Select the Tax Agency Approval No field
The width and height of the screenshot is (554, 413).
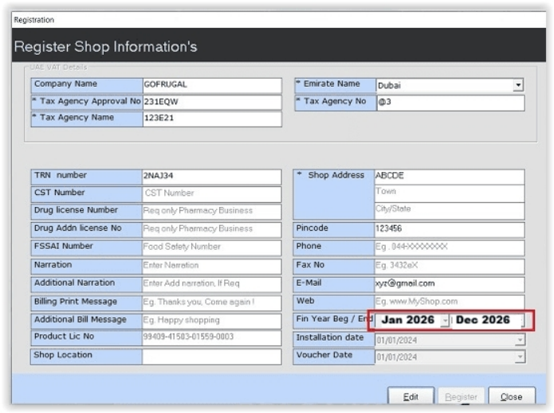[x=211, y=103]
